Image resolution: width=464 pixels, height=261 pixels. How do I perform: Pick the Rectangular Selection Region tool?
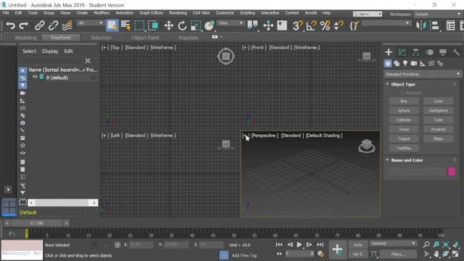pyautogui.click(x=139, y=26)
